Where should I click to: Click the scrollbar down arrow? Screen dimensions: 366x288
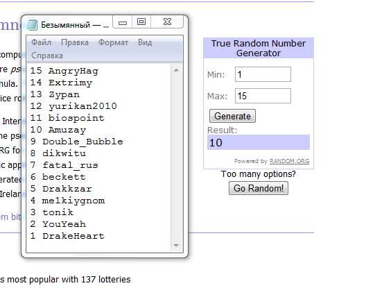177,246
